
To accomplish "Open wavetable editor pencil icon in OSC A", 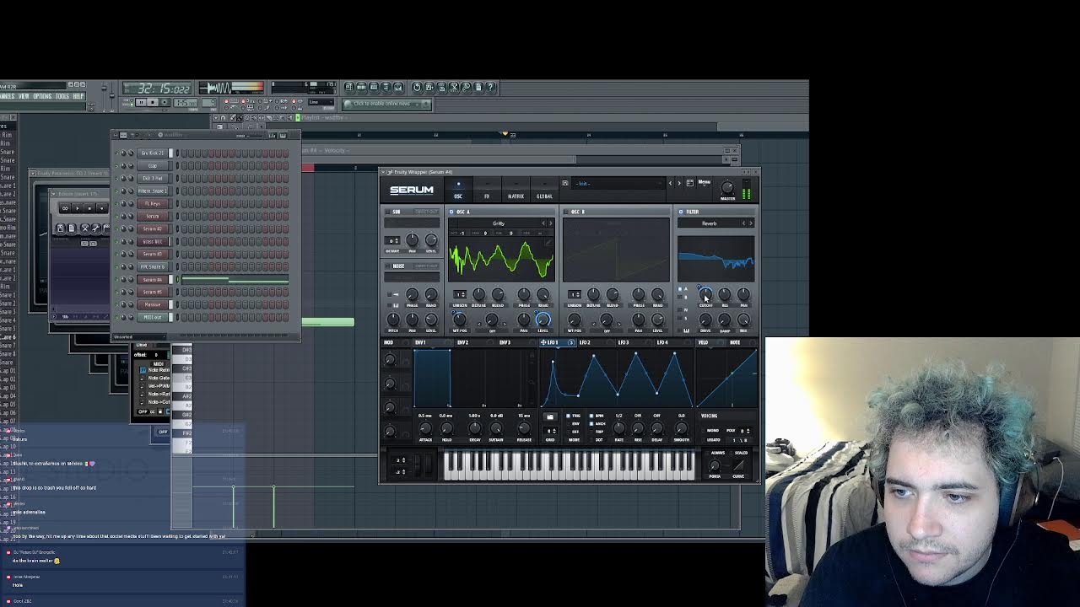I will point(548,243).
